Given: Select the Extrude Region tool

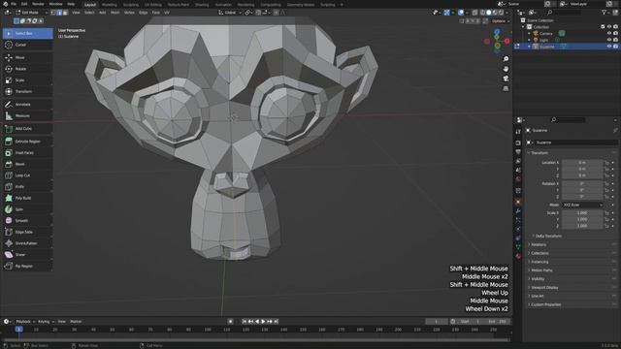Looking at the screenshot, I should pyautogui.click(x=27, y=142).
